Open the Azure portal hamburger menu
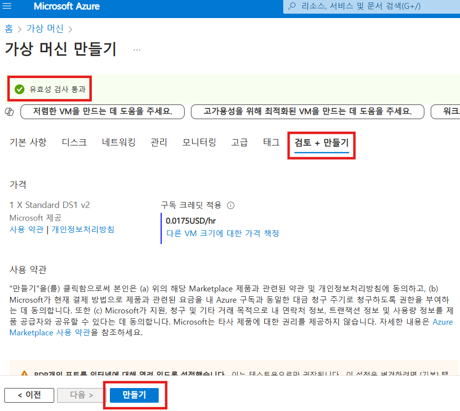The height and width of the screenshot is (411, 460). [6, 6]
